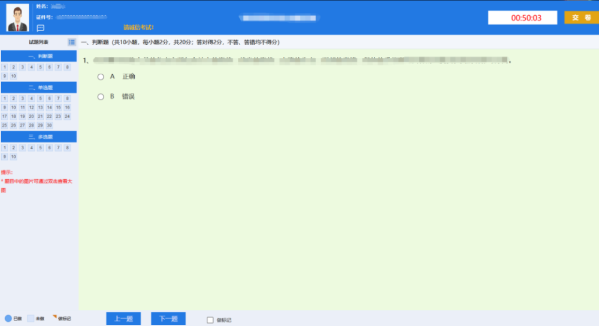
Task: Click the 判断题 section instructions text
Action: 180,42
